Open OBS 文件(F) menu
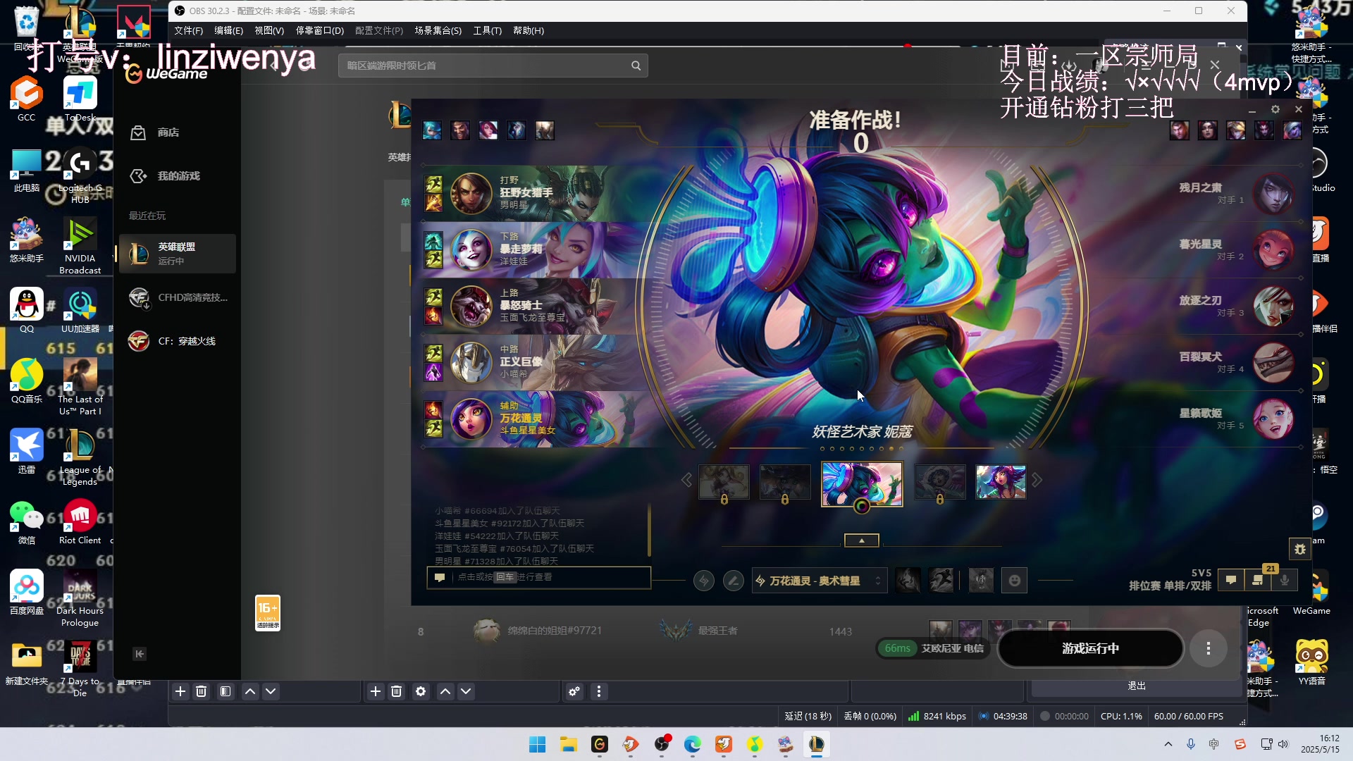 coord(188,30)
